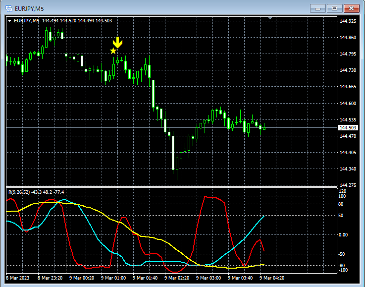The height and width of the screenshot is (287, 365).
Task: Click the 144.535 price scale label
Action: [348, 120]
